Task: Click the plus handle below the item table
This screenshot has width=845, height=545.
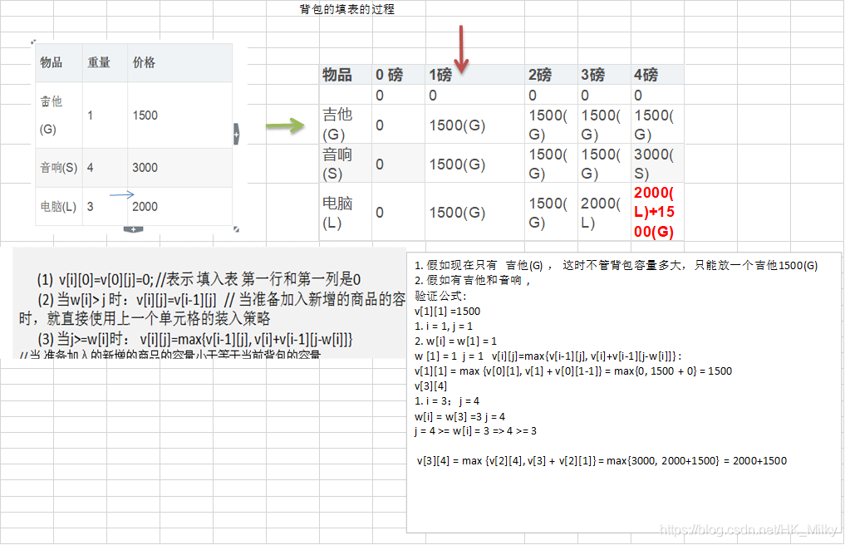Action: [x=133, y=228]
